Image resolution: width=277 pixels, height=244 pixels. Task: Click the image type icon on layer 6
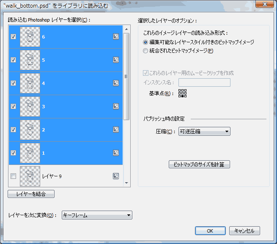[116, 37]
